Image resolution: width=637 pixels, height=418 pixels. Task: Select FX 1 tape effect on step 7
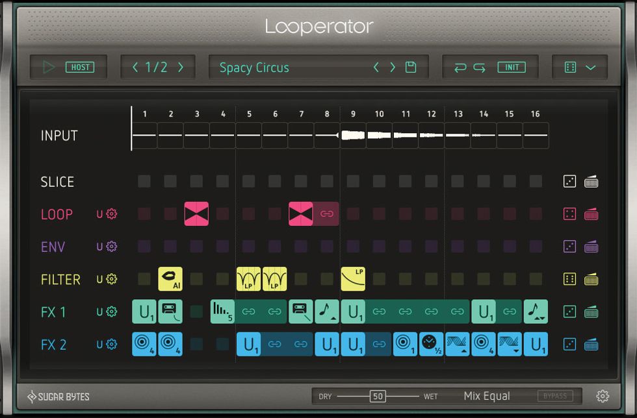300,312
